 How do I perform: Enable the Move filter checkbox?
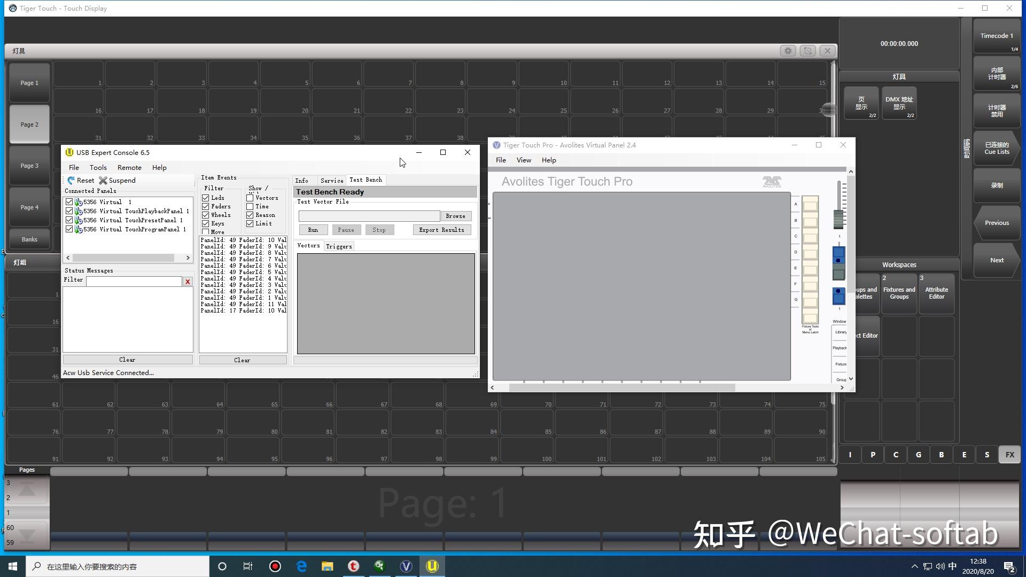point(207,232)
